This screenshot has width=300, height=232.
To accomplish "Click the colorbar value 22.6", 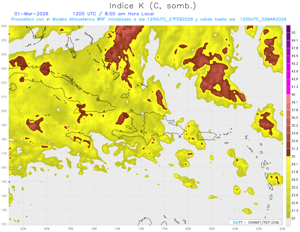I will click(x=295, y=203).
